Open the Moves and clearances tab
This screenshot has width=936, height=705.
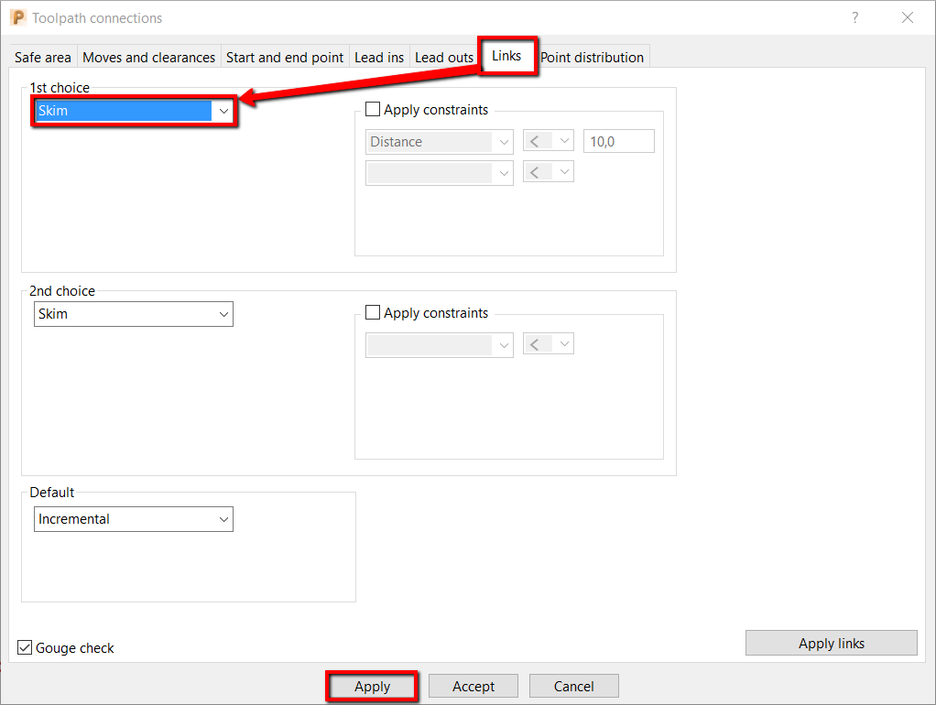(148, 57)
